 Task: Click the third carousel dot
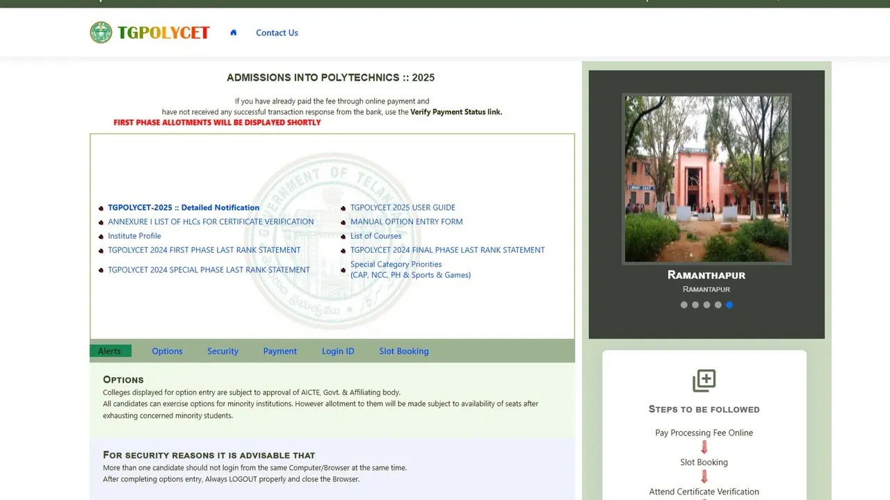[706, 304]
